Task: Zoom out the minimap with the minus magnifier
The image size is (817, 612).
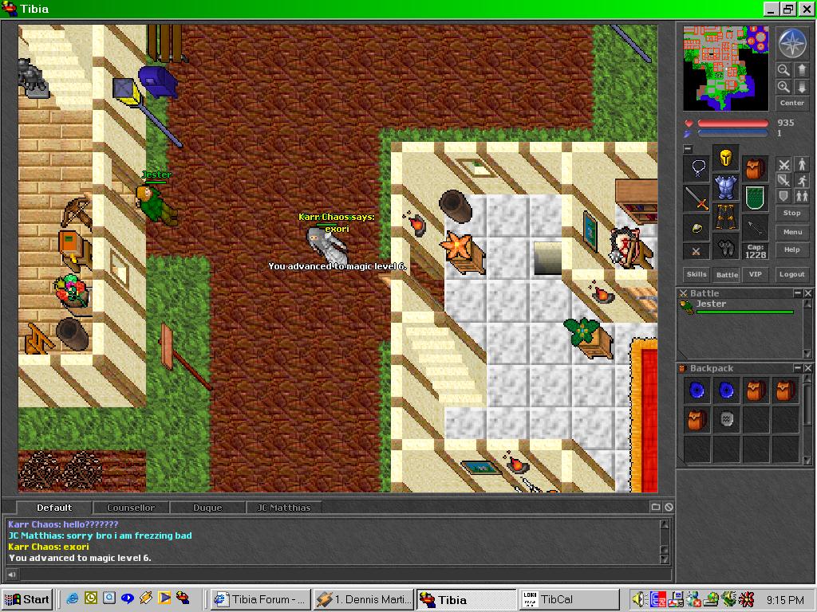Action: [784, 70]
